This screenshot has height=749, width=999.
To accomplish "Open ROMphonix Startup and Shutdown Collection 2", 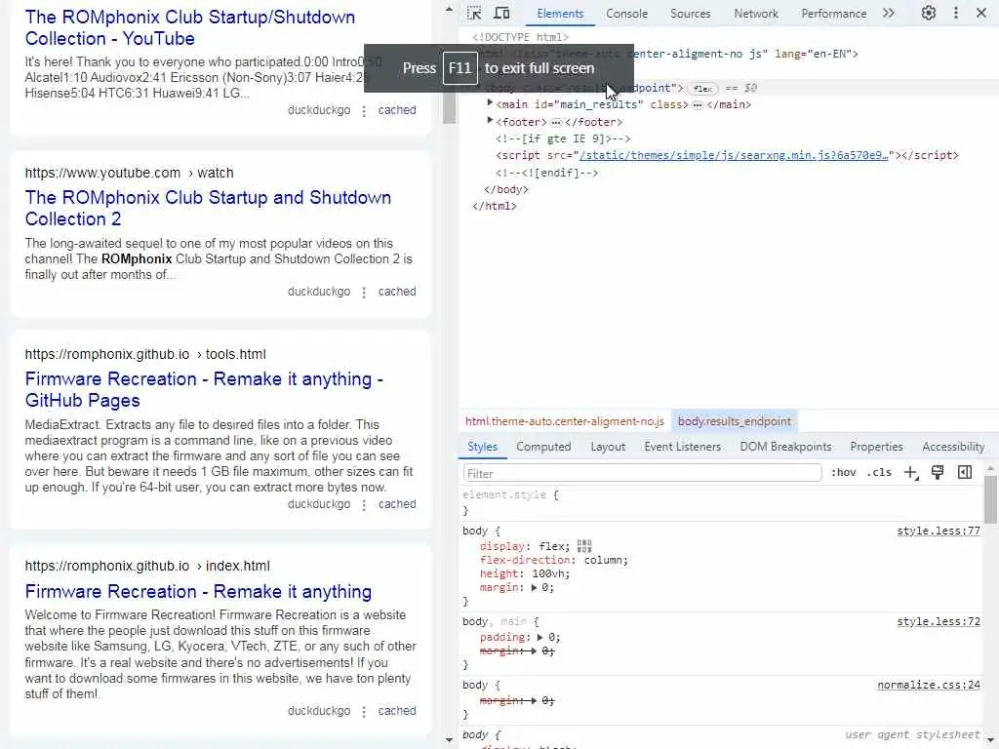I will (208, 208).
